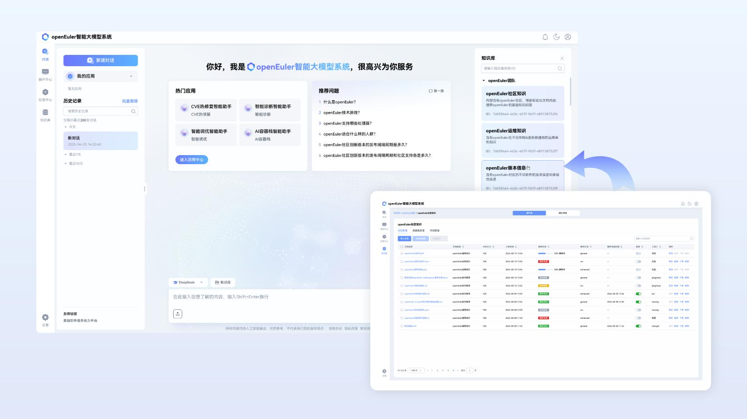
Task: Select openEuler版本信息 knowledge card
Action: (523, 176)
